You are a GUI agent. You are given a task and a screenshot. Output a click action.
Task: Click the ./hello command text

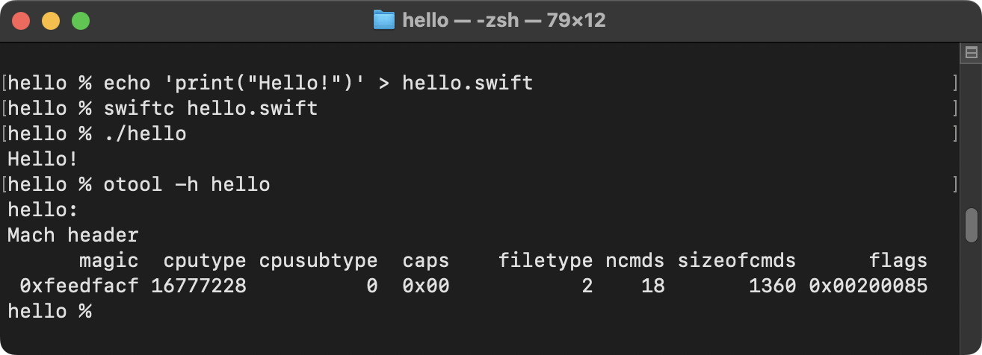[x=145, y=133]
